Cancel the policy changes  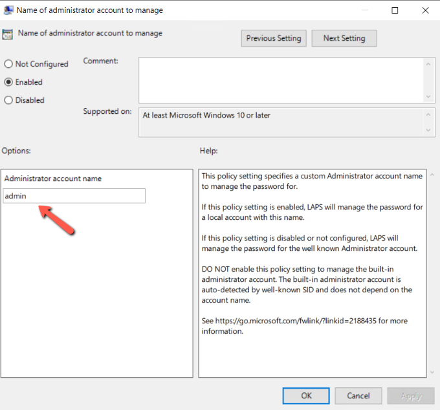pyautogui.click(x=358, y=395)
